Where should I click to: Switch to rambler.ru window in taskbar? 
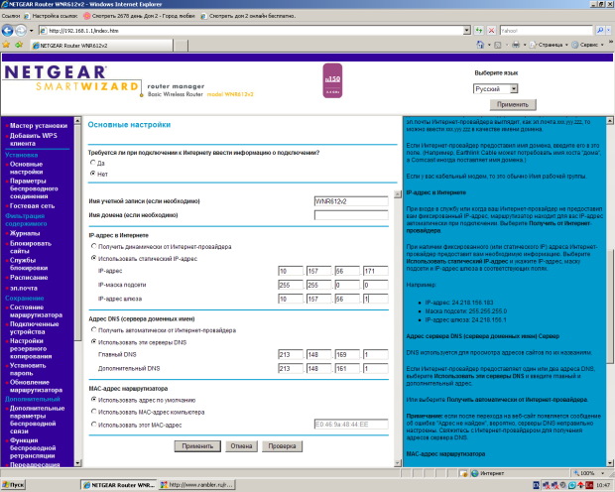tap(196, 485)
